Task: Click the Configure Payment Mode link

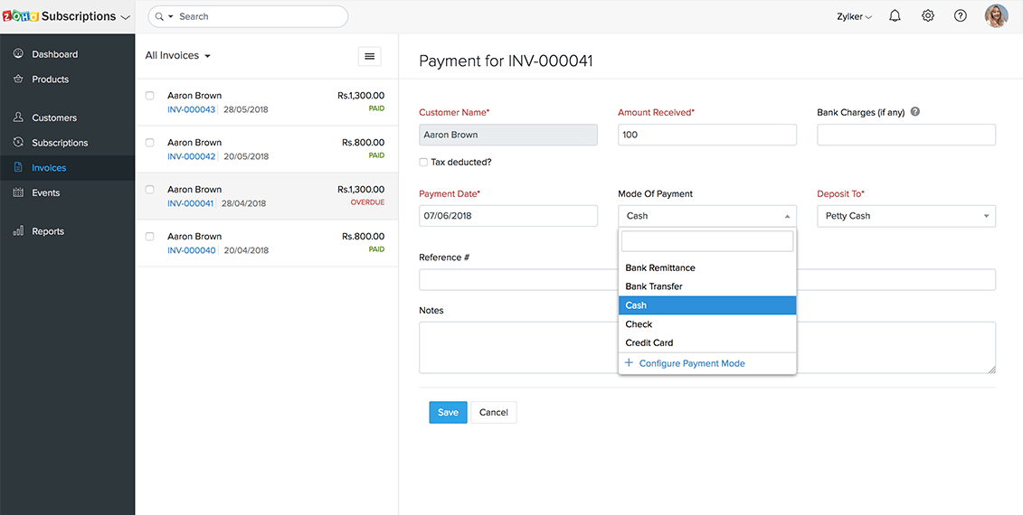Action: 691,363
